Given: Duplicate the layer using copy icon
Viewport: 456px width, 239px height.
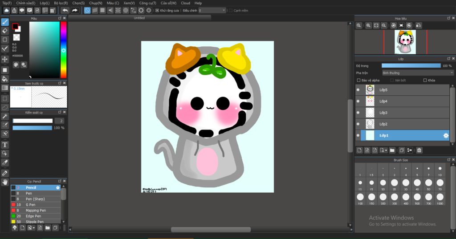Looking at the screenshot, I should tap(402, 150).
